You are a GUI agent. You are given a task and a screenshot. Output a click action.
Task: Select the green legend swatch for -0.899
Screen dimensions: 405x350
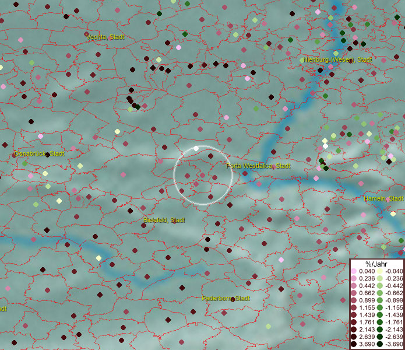[380, 300]
